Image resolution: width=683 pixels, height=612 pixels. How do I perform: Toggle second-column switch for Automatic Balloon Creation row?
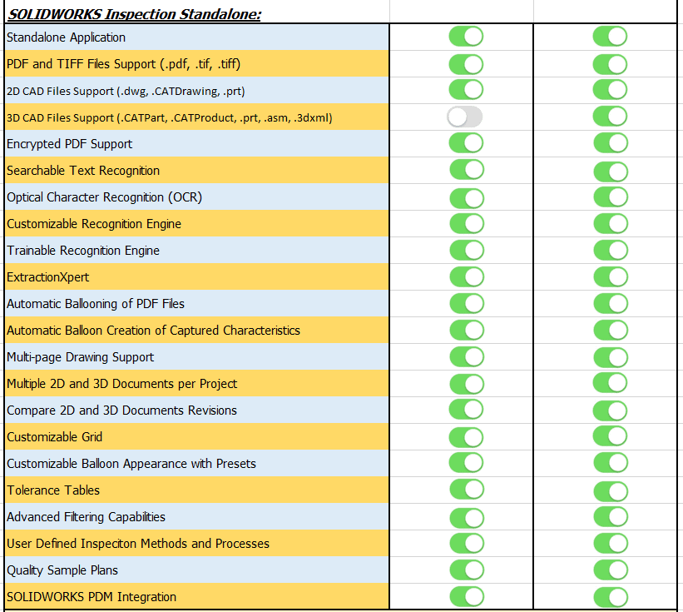pos(611,330)
